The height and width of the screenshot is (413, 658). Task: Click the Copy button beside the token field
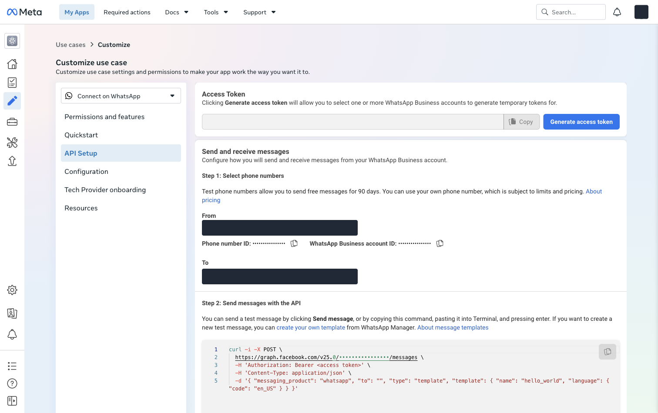(x=521, y=122)
